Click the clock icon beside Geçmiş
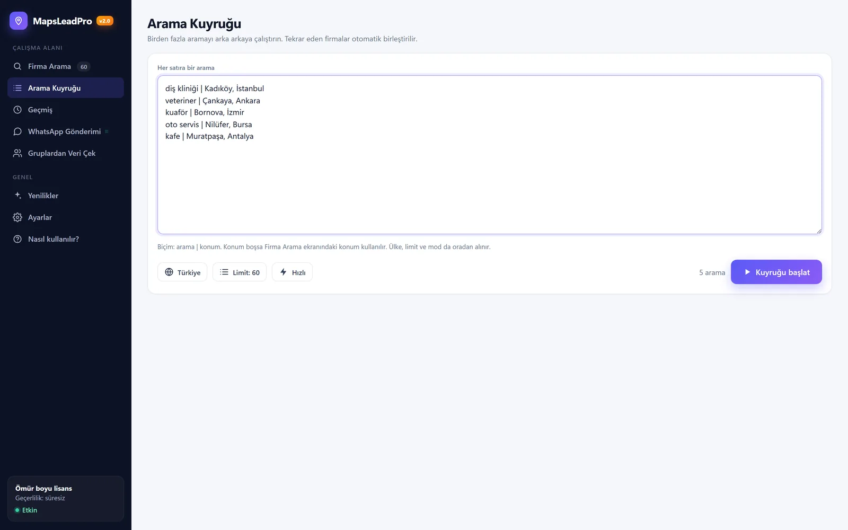The width and height of the screenshot is (848, 530). tap(17, 110)
